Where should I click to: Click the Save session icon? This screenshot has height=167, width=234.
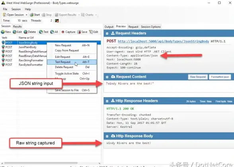[x=79, y=32]
